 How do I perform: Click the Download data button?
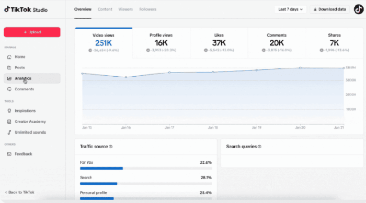pos(329,9)
